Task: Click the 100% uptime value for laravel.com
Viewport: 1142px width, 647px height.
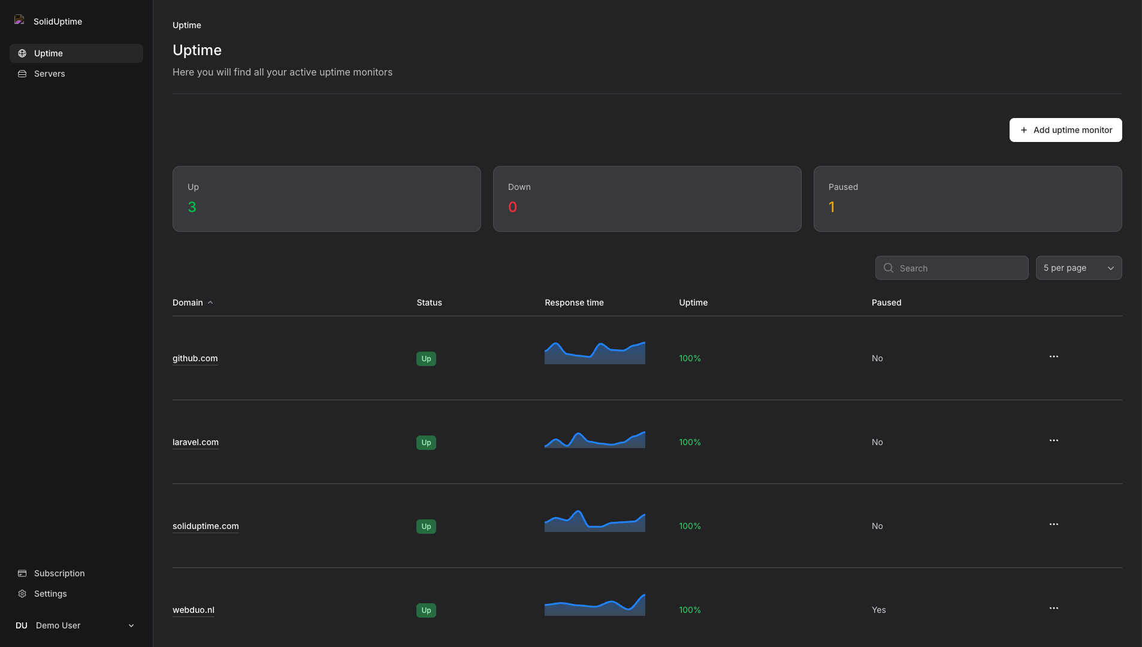Action: (x=690, y=442)
